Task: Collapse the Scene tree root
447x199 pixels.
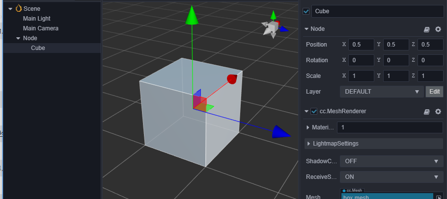Action: pos(10,9)
